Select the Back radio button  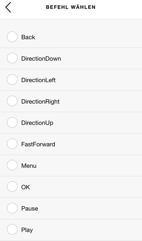[12, 37]
